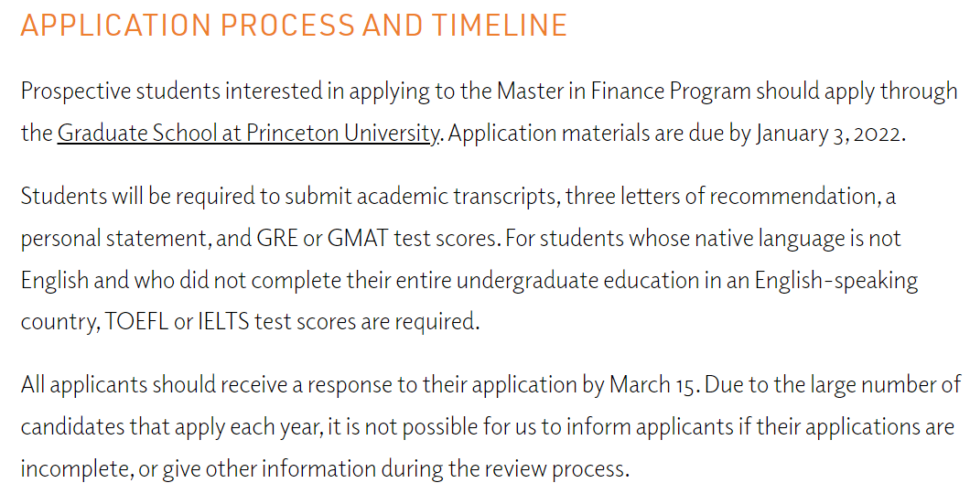Click the phrase large number of

pos(878,384)
